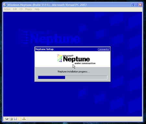Image resolution: width=146 pixels, height=124 pixels.
Task: Click the network adapter status icon
Action: click(x=24, y=119)
